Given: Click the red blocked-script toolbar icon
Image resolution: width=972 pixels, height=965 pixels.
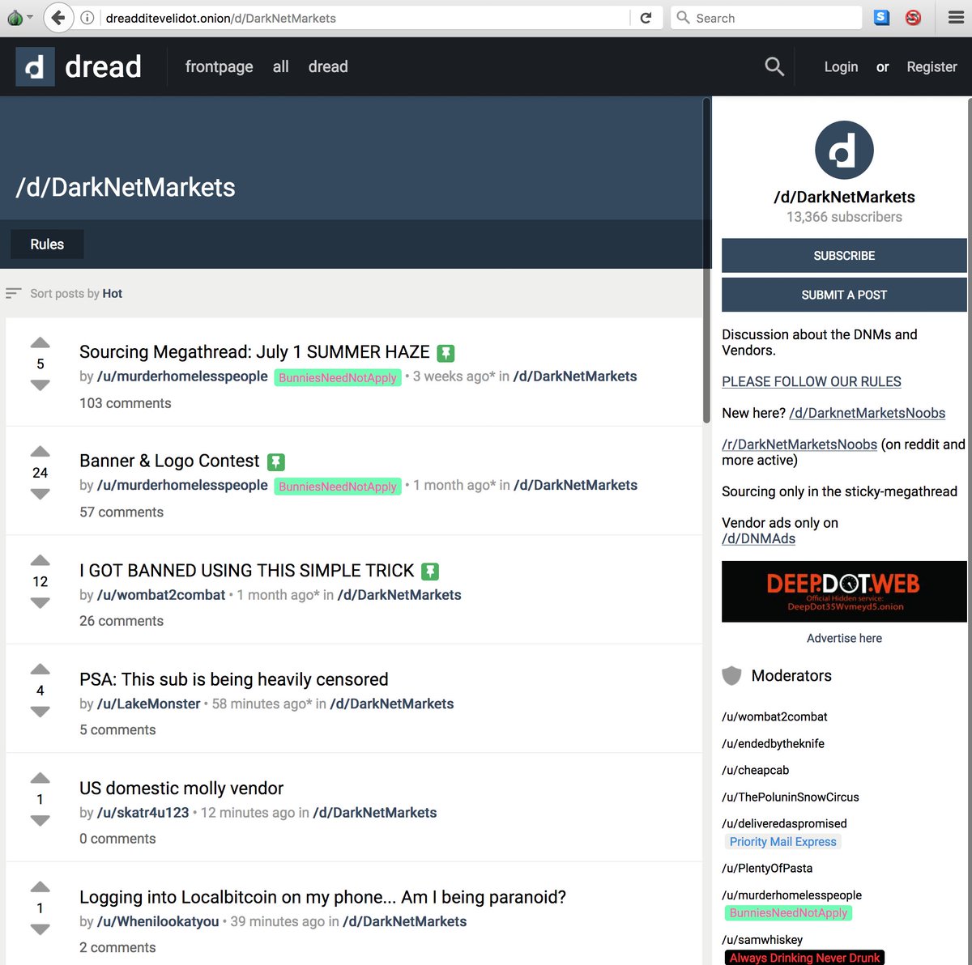Looking at the screenshot, I should [x=914, y=17].
